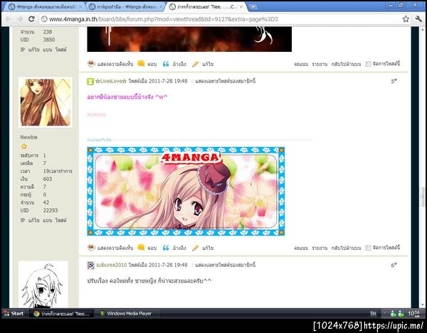Select the Chrome window in the taskbar
This screenshot has height=333, width=427.
pos(61,313)
